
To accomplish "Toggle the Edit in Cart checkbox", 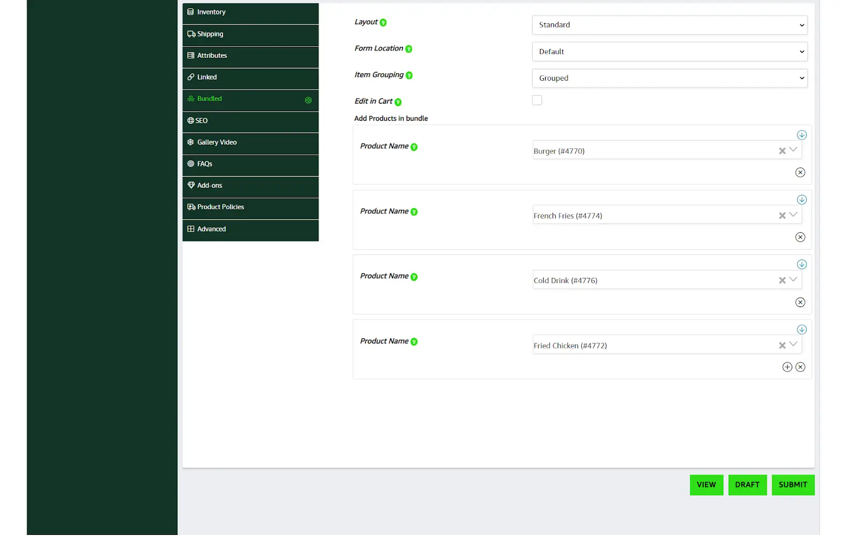I will click(537, 100).
